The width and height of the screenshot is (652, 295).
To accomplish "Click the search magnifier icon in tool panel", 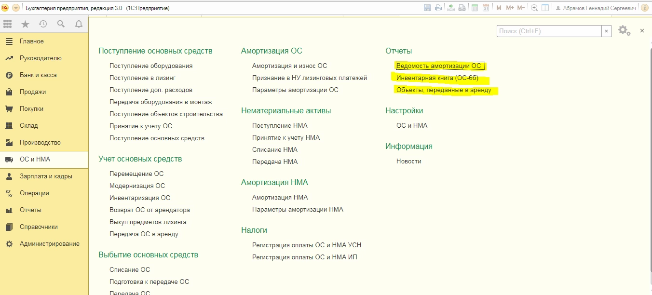I will point(61,24).
